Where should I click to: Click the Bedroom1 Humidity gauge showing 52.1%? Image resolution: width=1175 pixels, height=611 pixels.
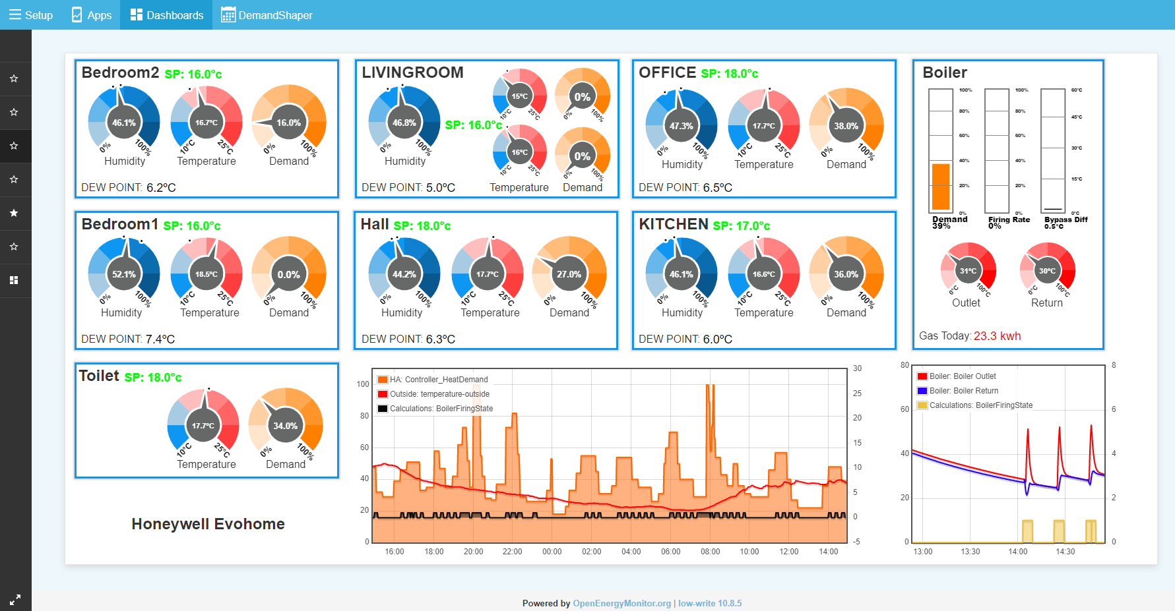(x=124, y=274)
